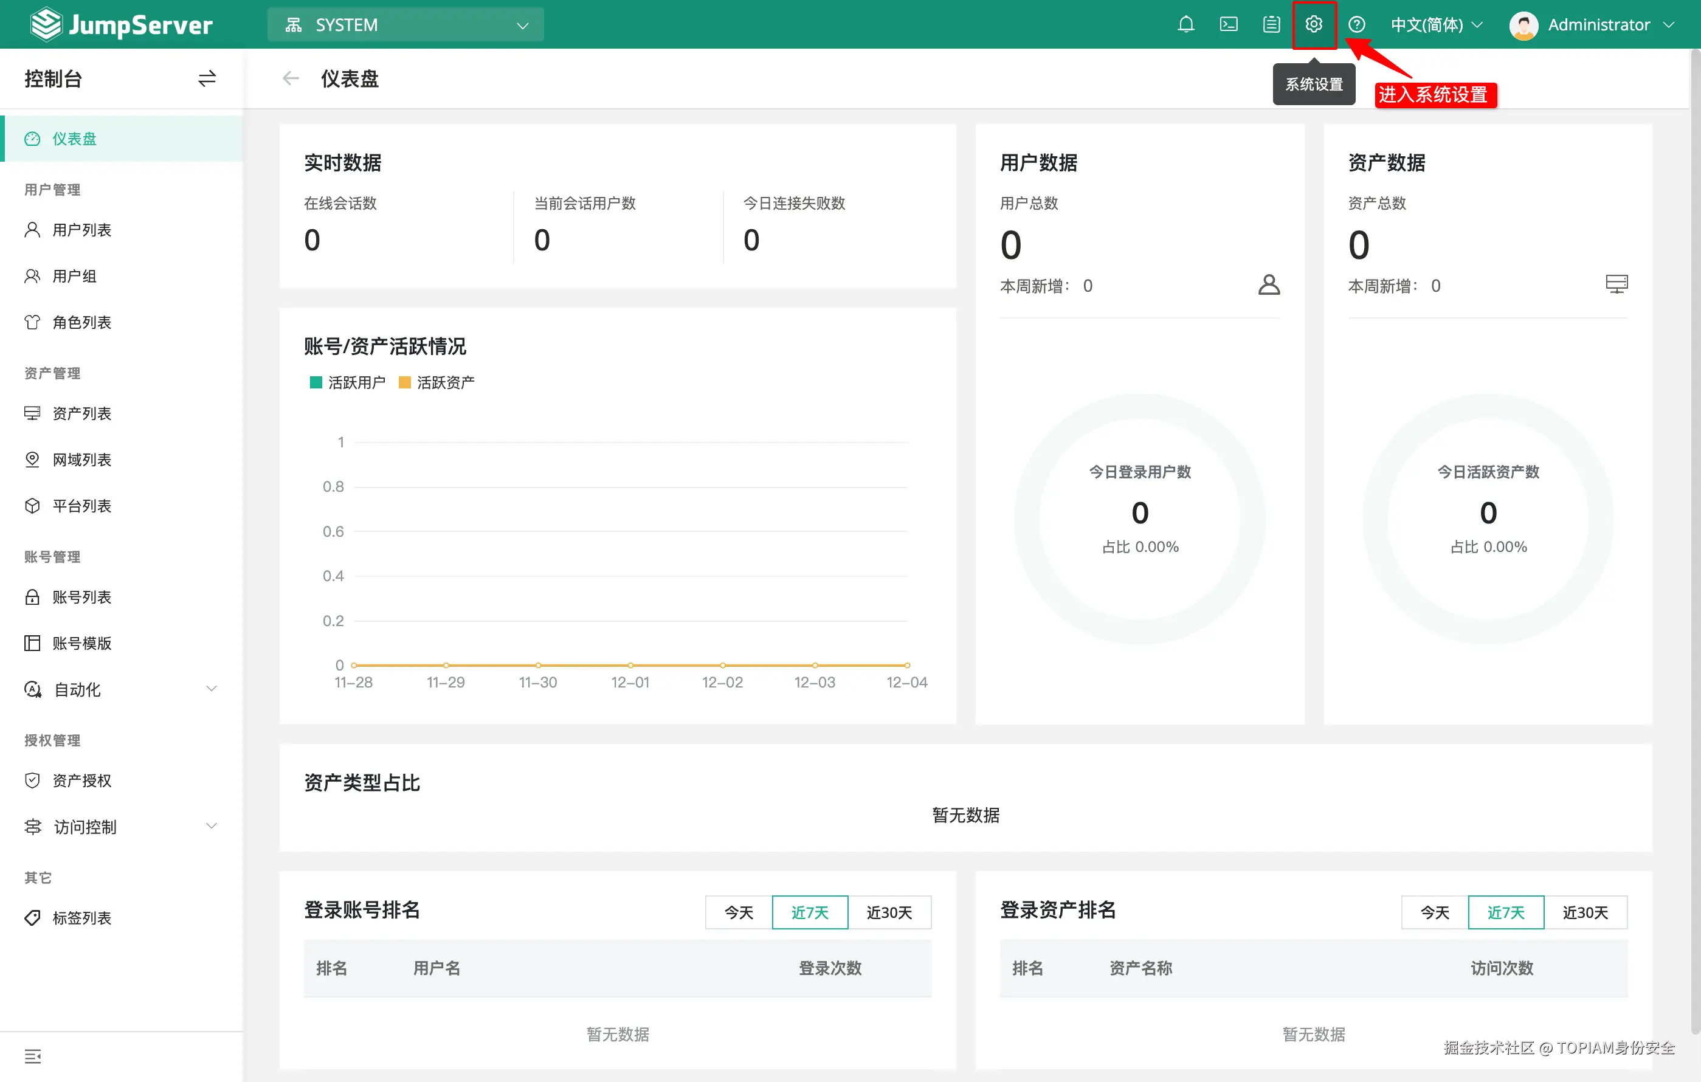This screenshot has width=1701, height=1082.
Task: Open the web terminal icon
Action: coord(1229,25)
